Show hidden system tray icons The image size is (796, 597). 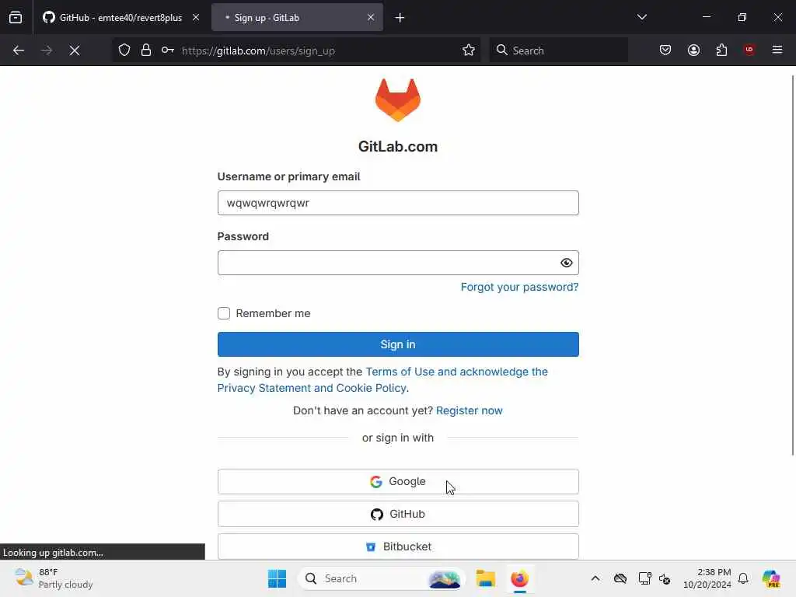pos(595,578)
